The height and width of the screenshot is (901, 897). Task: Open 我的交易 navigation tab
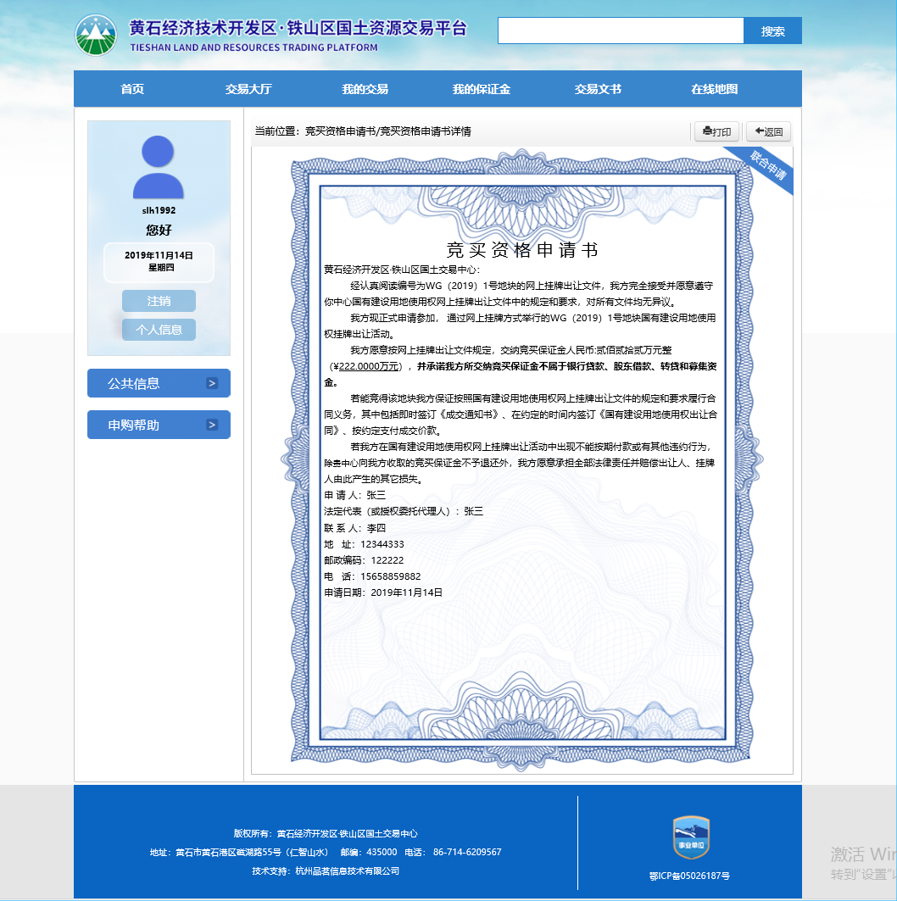click(365, 89)
